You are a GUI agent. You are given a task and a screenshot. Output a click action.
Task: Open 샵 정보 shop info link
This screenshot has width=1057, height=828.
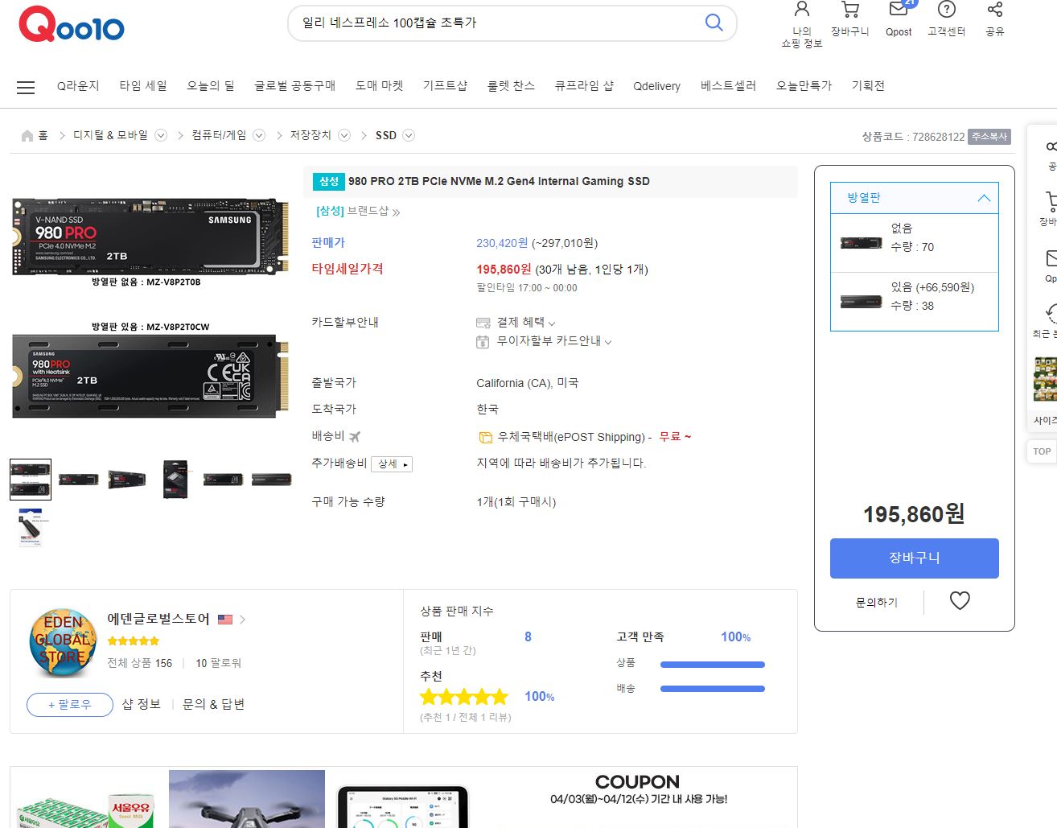[x=142, y=704]
